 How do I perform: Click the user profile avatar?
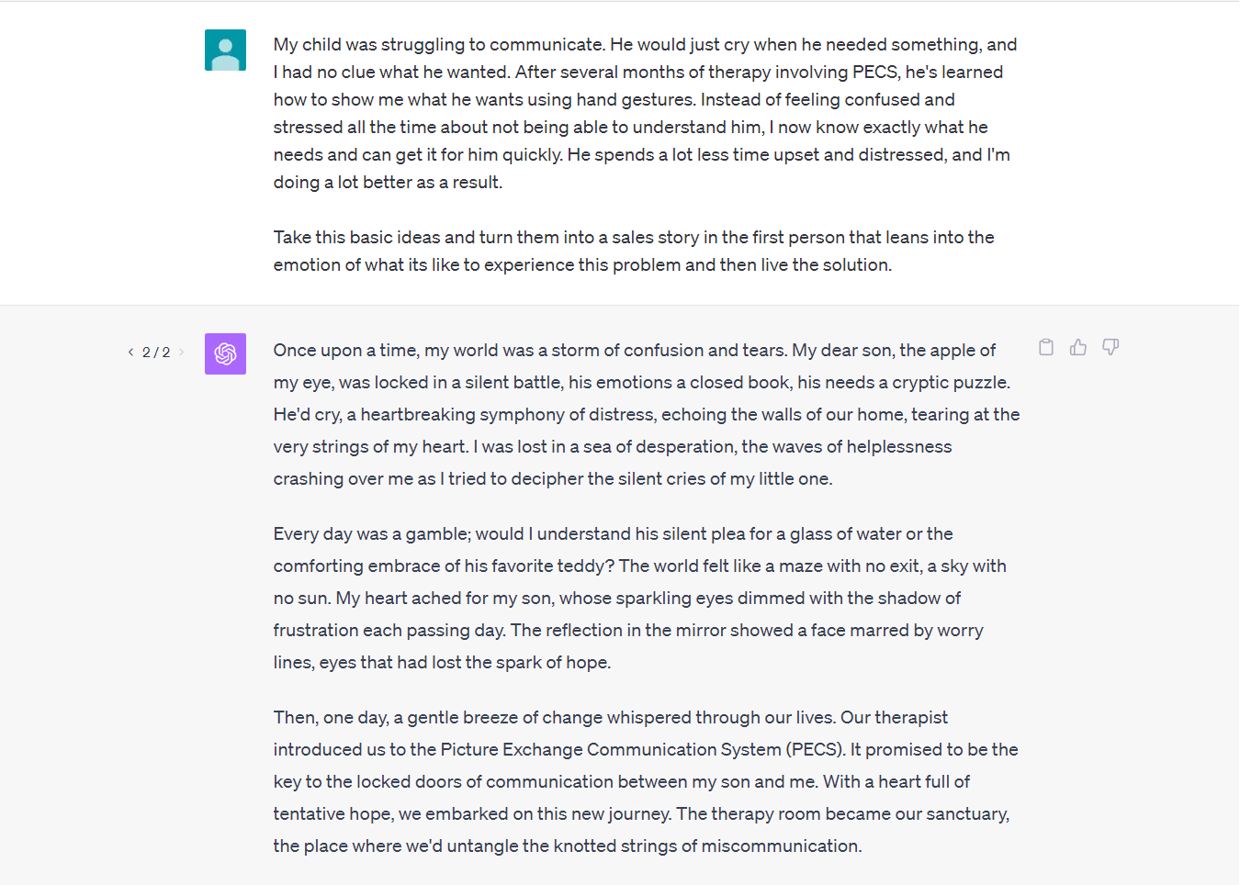coord(225,50)
